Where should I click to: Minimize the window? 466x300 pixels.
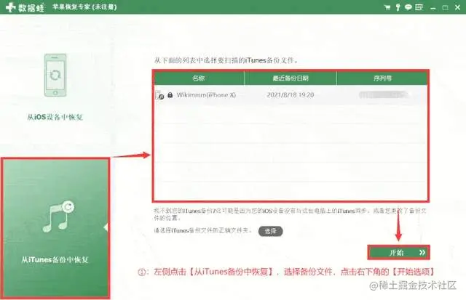[x=433, y=8]
